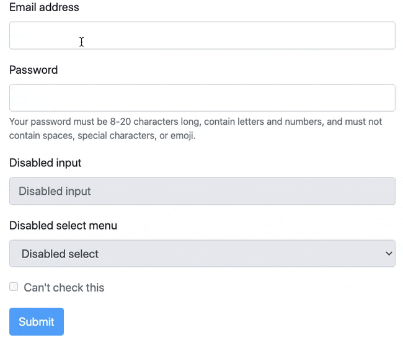Click the "Can't check this" label text
Viewport: 403px width, 353px height.
[x=64, y=288]
